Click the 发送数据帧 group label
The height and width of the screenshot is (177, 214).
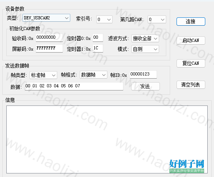[17, 66]
